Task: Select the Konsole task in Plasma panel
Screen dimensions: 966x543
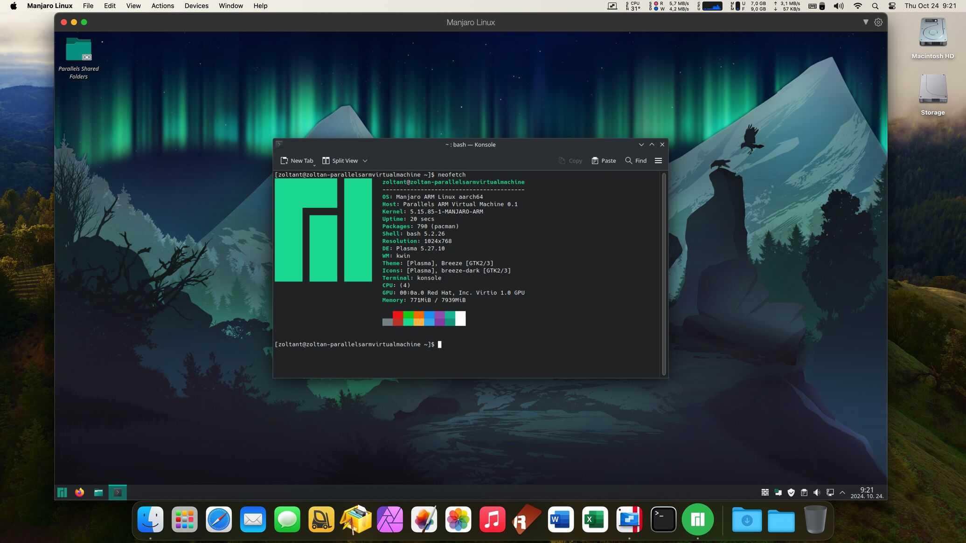Action: (118, 492)
